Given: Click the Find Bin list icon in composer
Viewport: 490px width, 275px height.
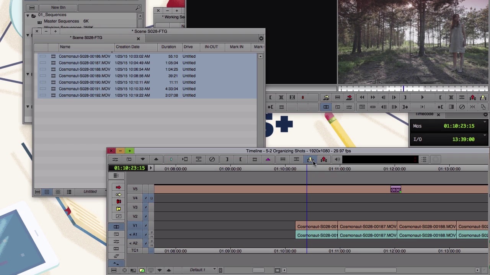Looking at the screenshot, I should pos(362,107).
